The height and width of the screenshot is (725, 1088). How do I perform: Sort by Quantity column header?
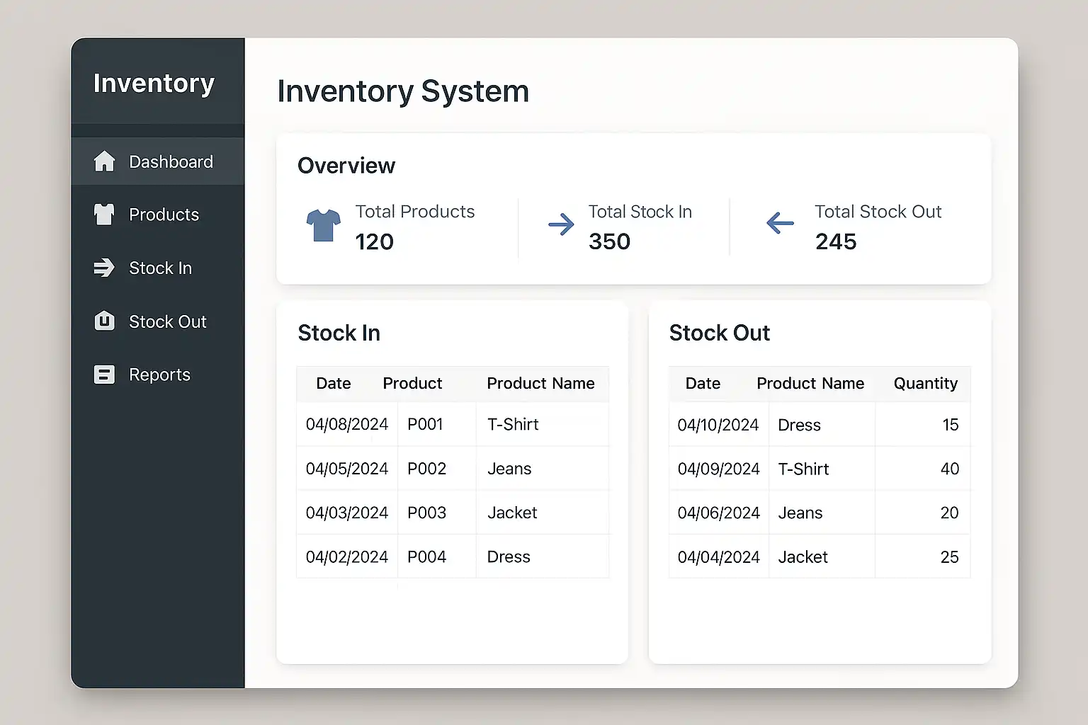pos(925,384)
